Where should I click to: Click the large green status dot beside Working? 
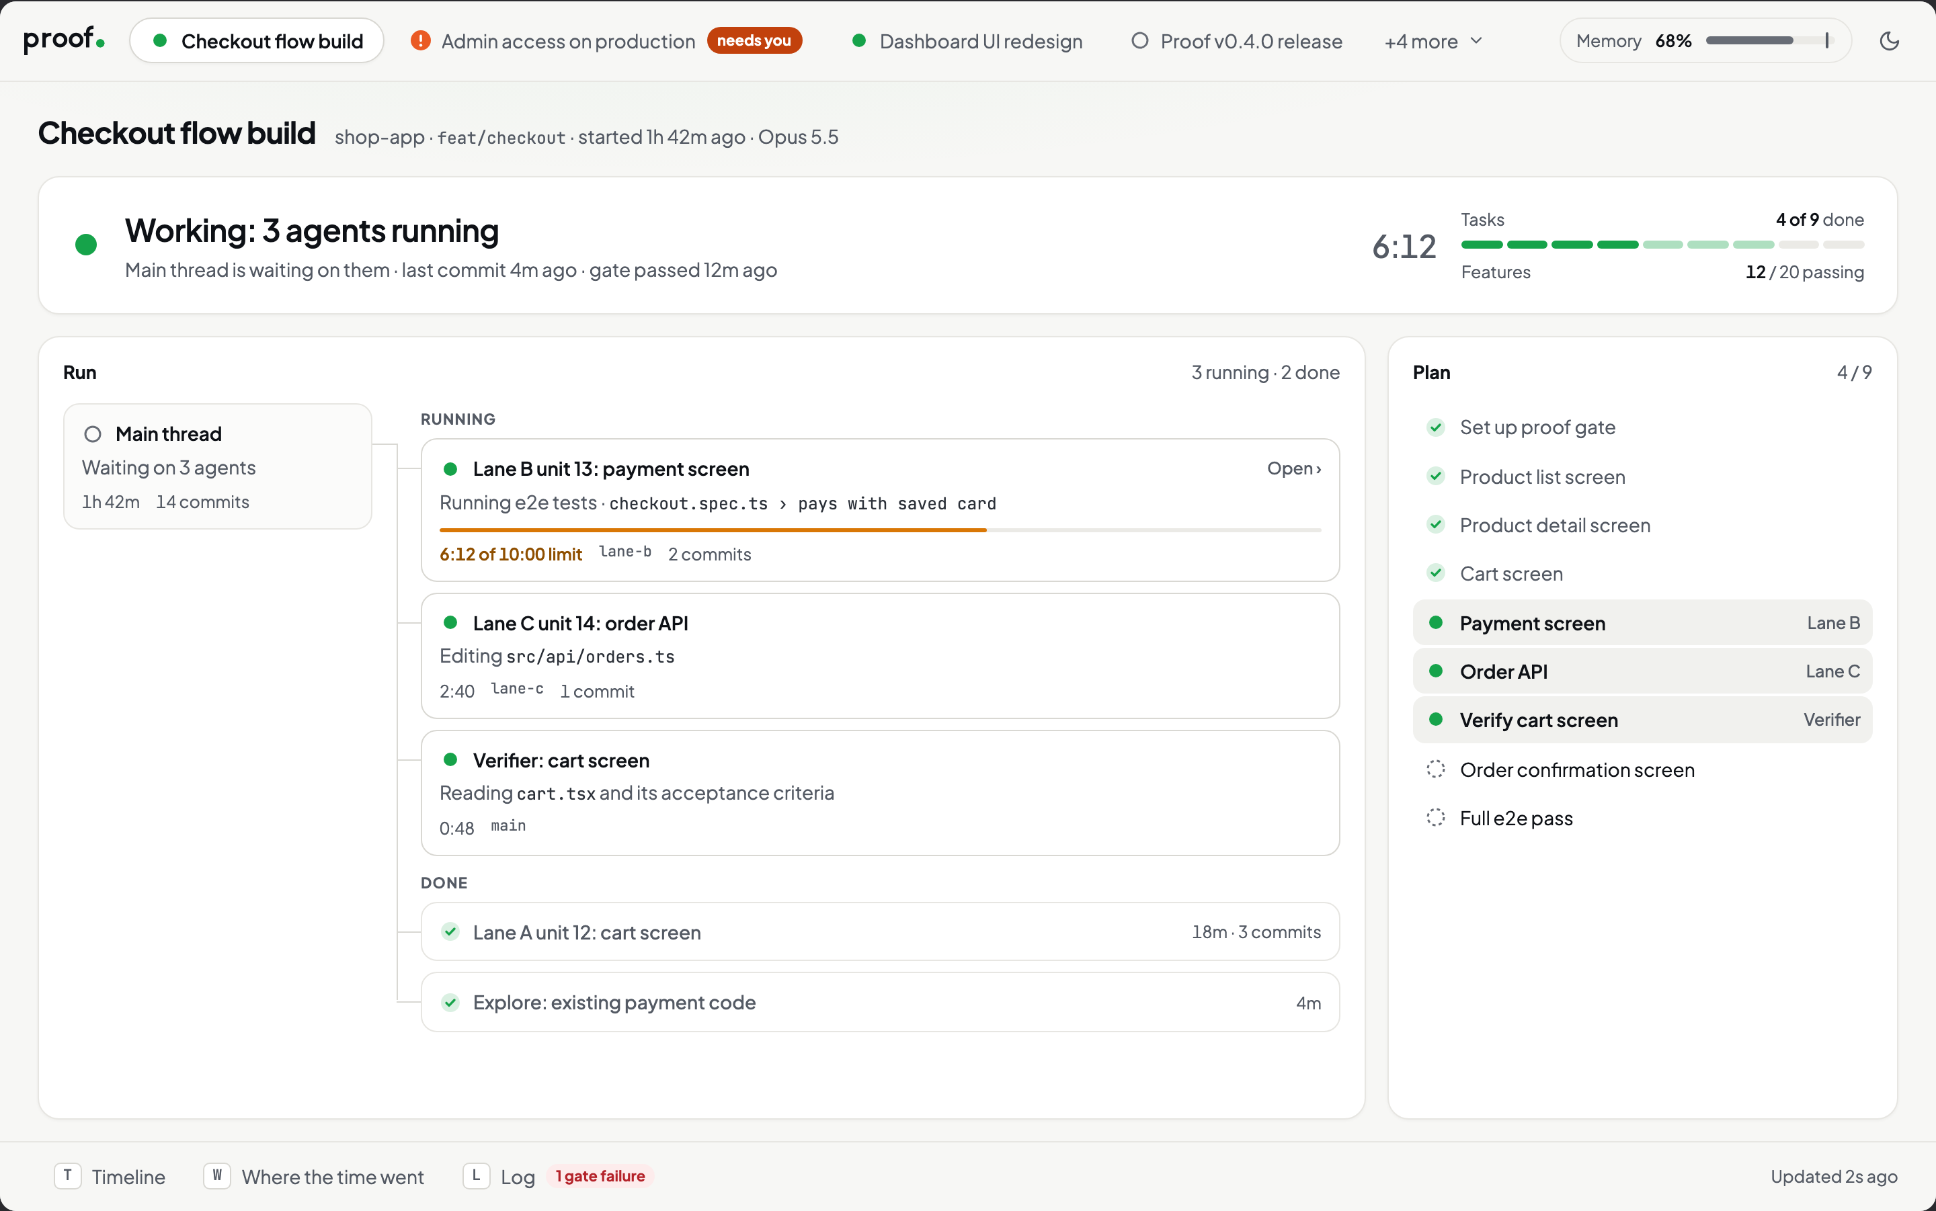tap(85, 244)
